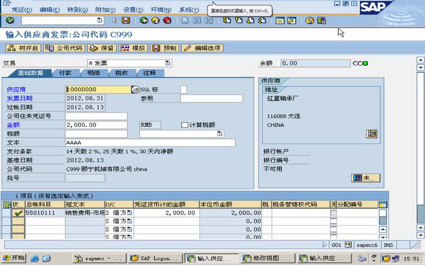Open D/C dropdown in second item row
The image size is (425, 265).
click(130, 221)
